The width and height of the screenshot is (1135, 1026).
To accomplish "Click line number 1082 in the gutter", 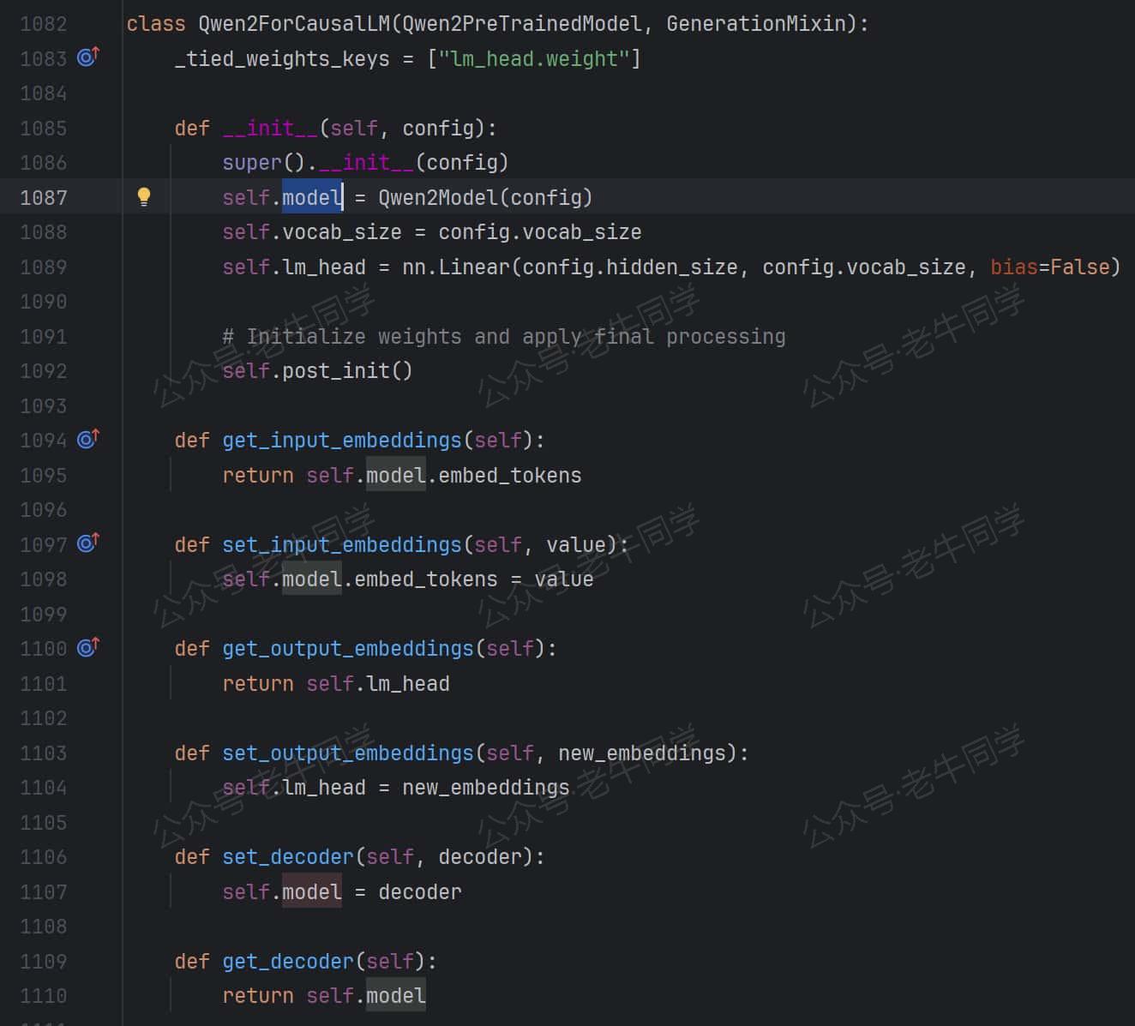I will pos(43,24).
